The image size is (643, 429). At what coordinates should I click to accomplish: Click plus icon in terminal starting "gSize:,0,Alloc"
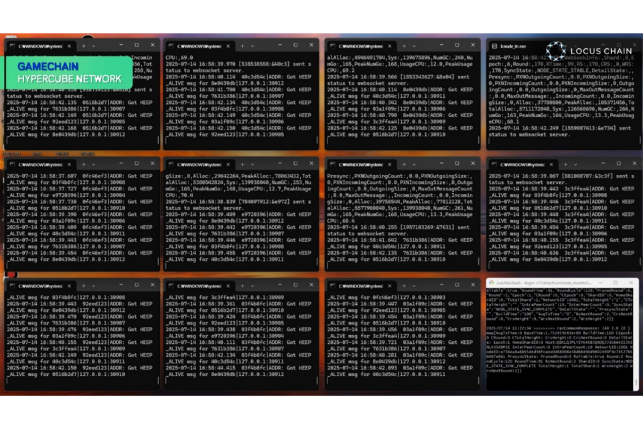click(243, 164)
